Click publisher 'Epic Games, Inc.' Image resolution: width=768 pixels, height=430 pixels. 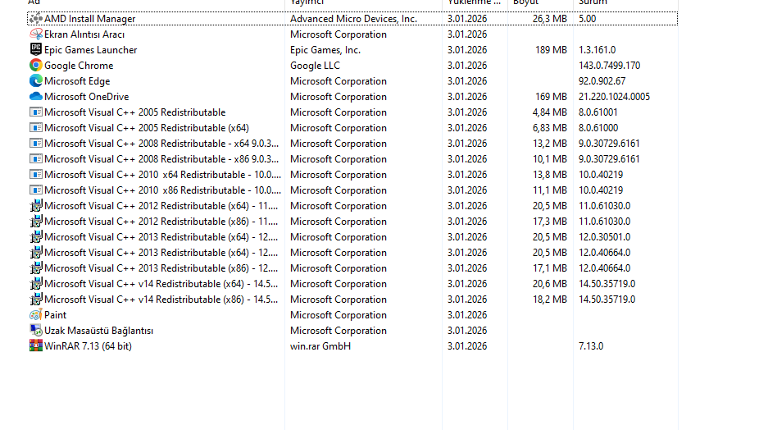(325, 50)
